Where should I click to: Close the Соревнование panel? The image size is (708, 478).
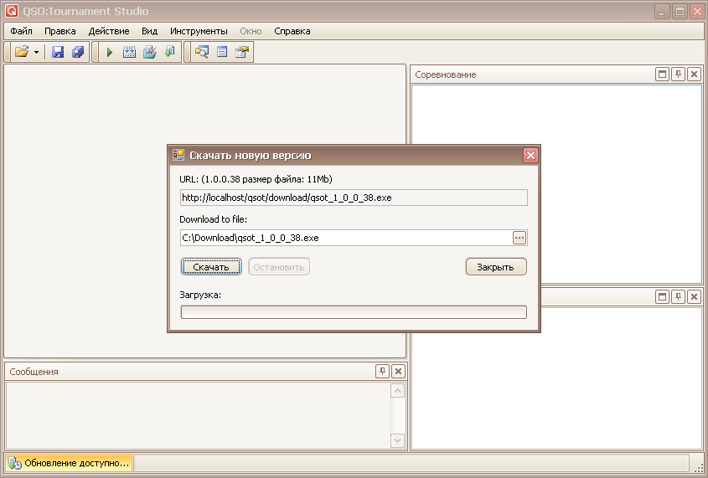[694, 75]
